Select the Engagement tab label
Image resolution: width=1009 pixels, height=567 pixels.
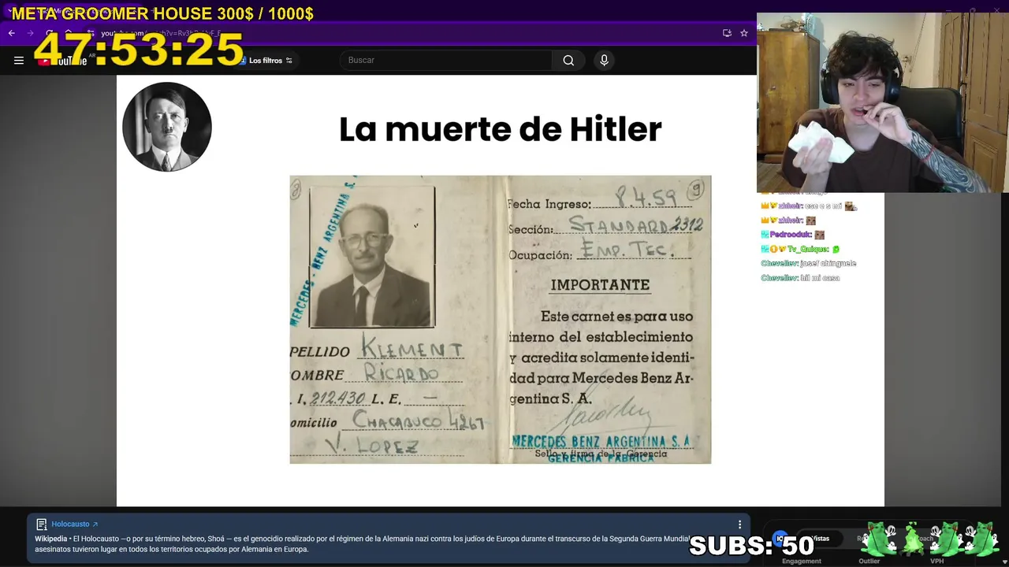802,561
